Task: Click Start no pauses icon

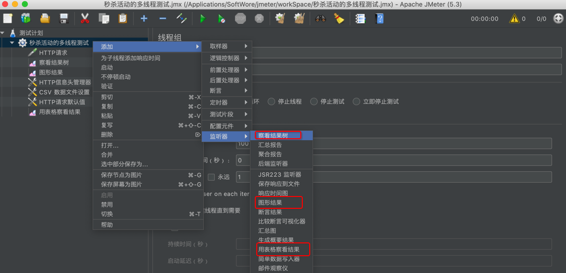Action: 222,18
